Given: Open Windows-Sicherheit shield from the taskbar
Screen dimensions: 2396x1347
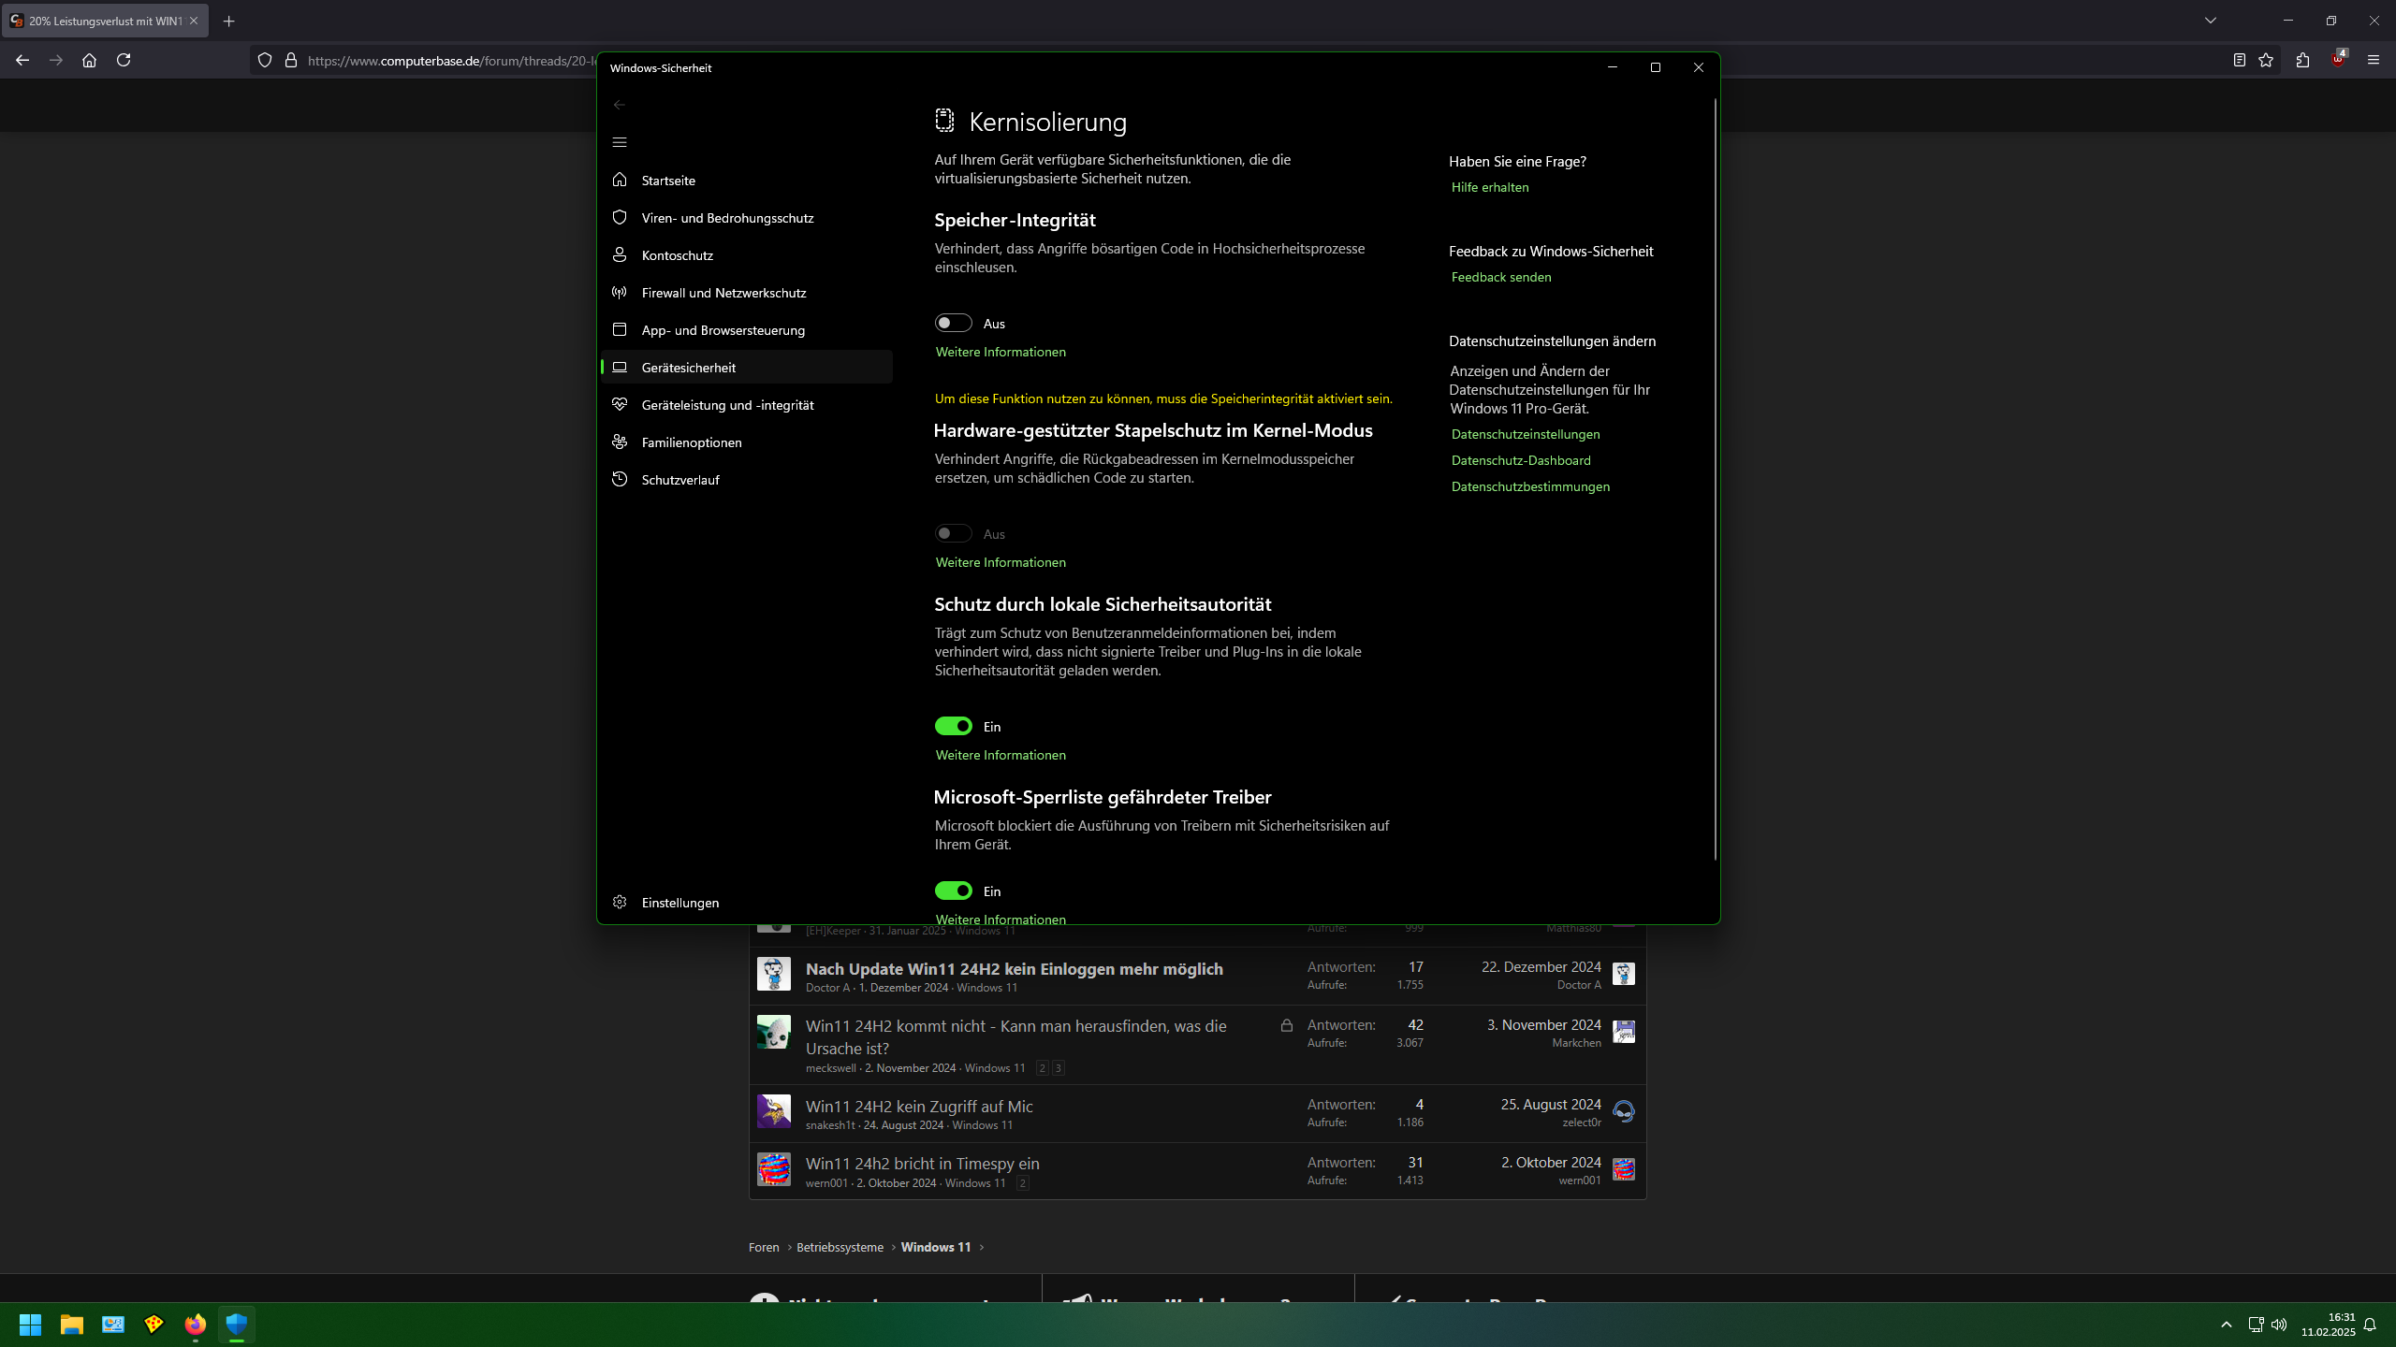Looking at the screenshot, I should 236,1324.
